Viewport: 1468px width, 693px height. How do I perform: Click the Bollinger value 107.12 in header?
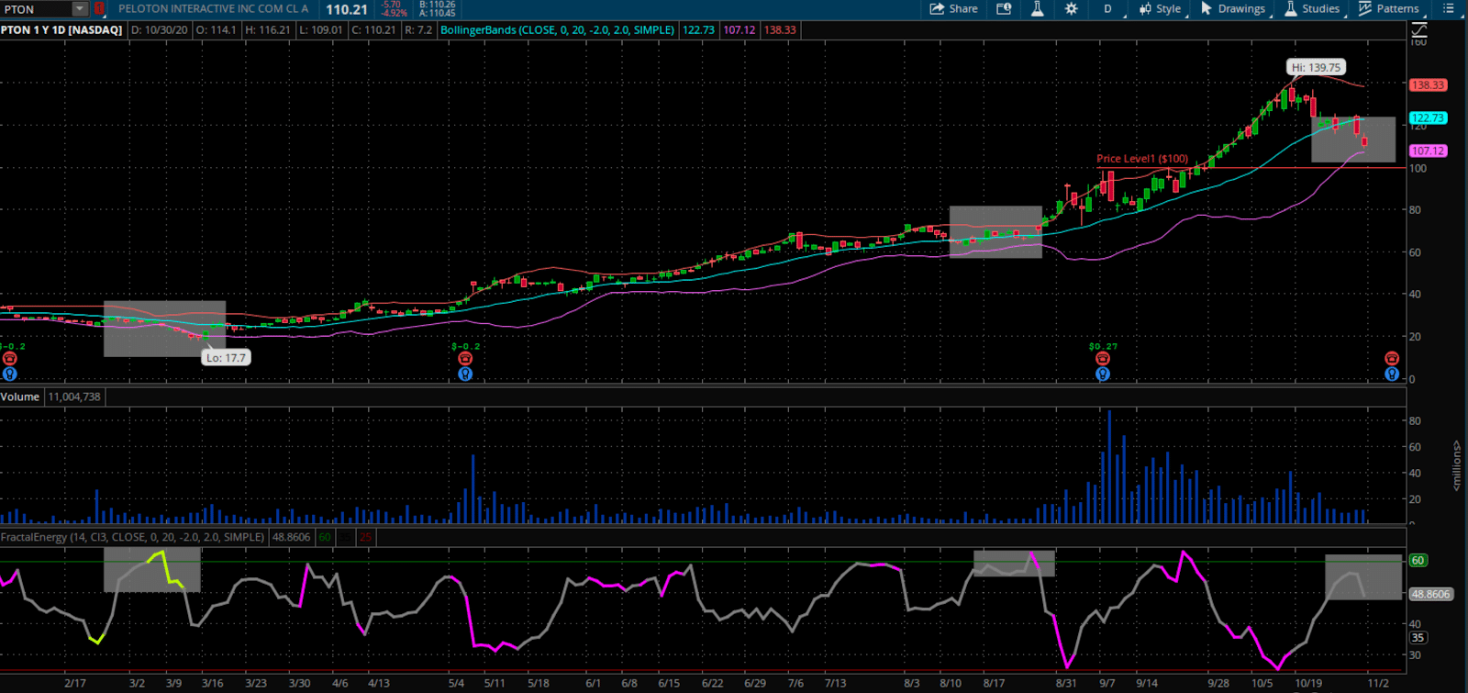coord(740,30)
